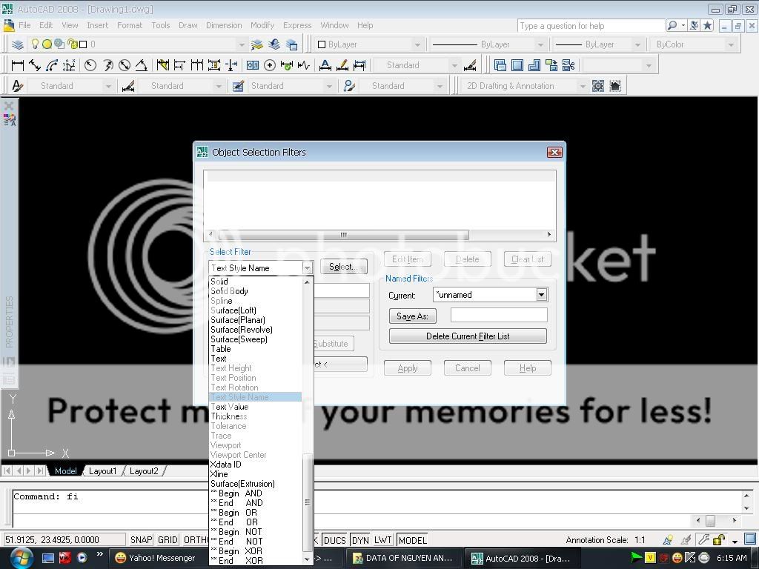The height and width of the screenshot is (569, 759).
Task: Open the 2D Drafting & Annotation workspace dropdown
Action: 582,86
